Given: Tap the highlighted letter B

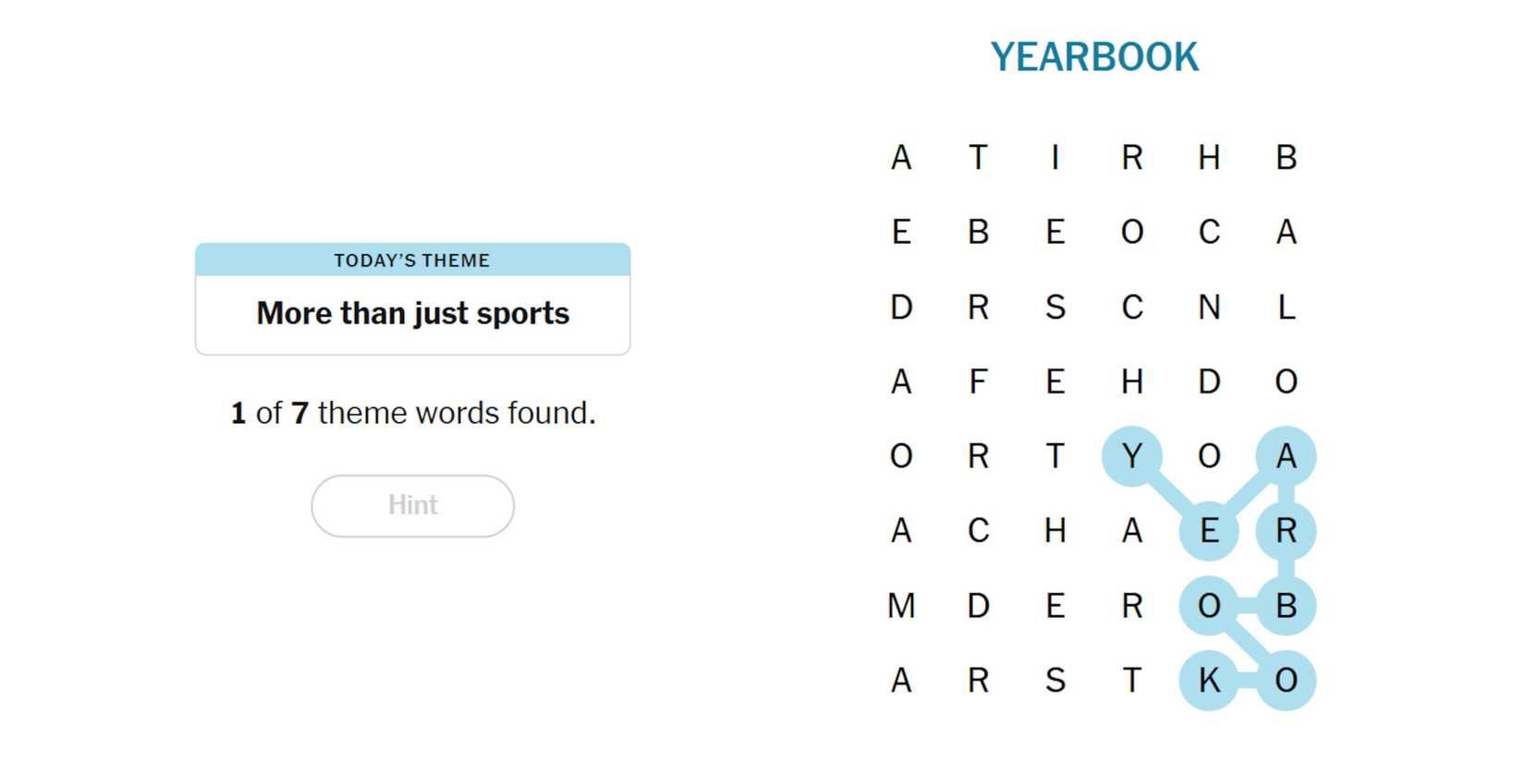Looking at the screenshot, I should pos(1286,606).
